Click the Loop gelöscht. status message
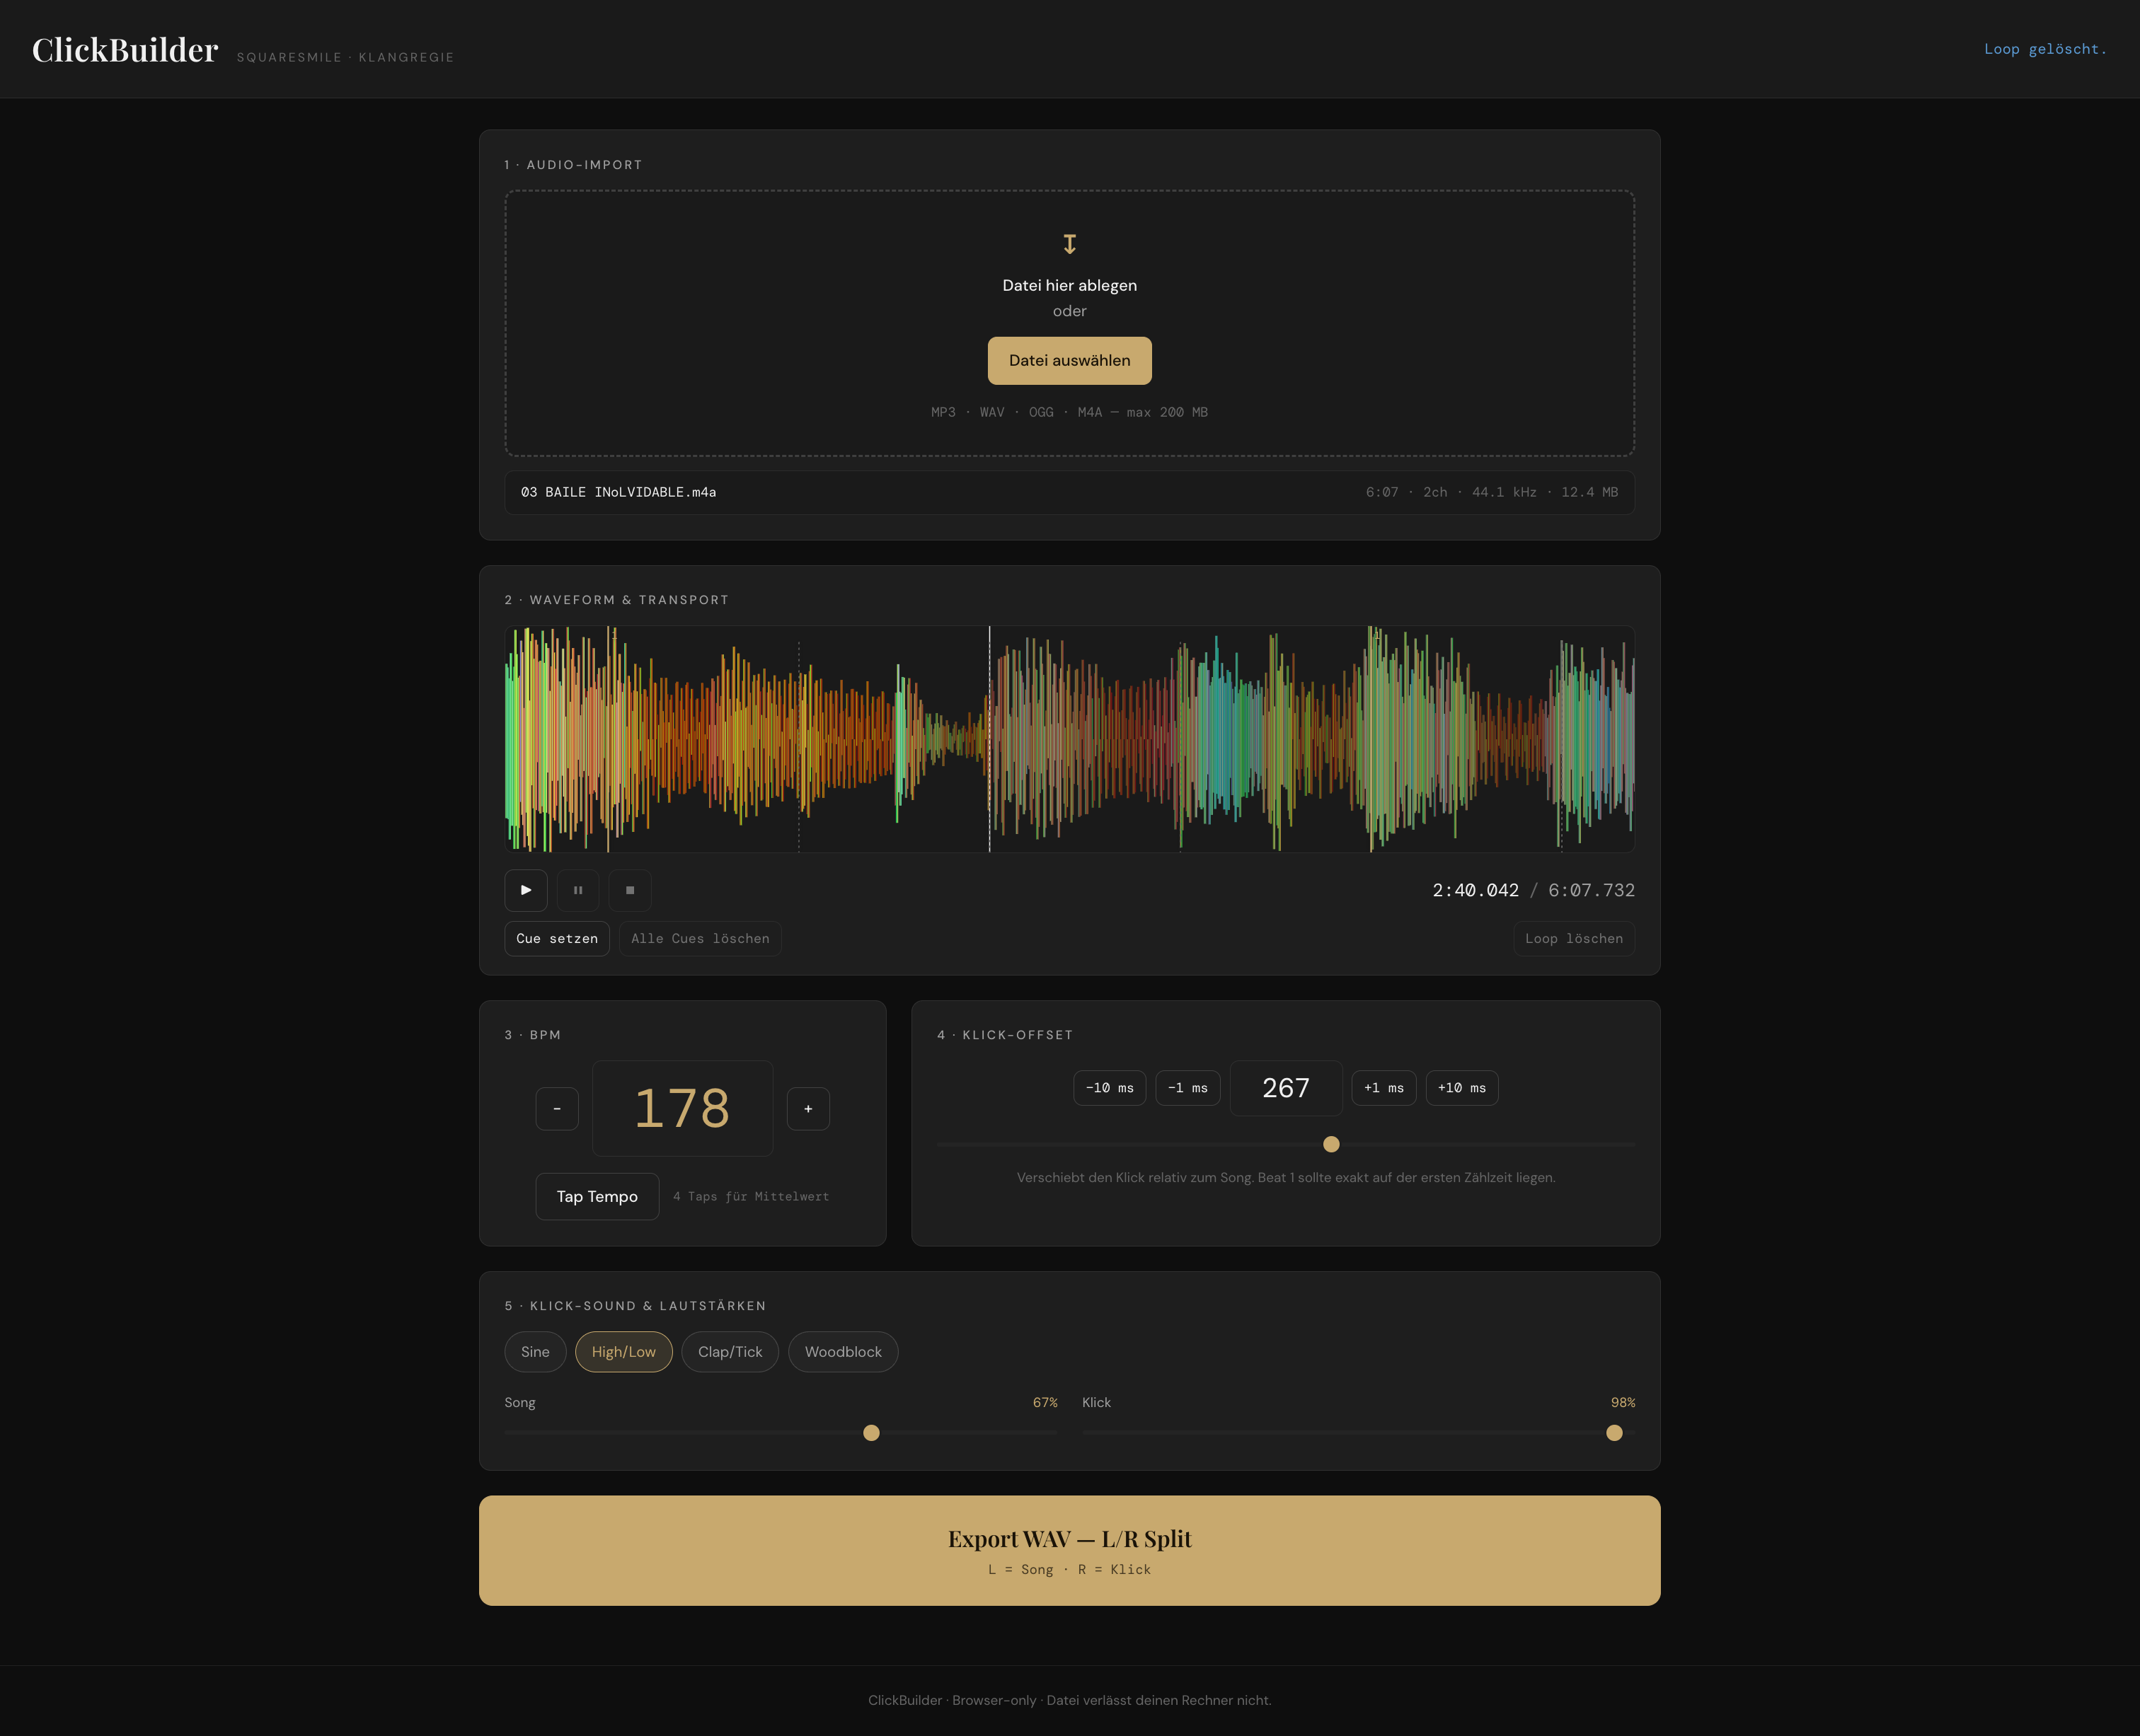Screen dimensions: 2140x1736 (x=2045, y=49)
